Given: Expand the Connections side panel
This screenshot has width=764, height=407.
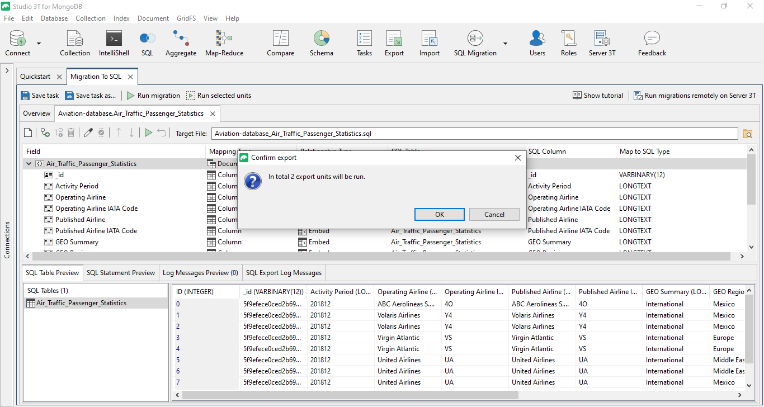Looking at the screenshot, I should tap(7, 71).
